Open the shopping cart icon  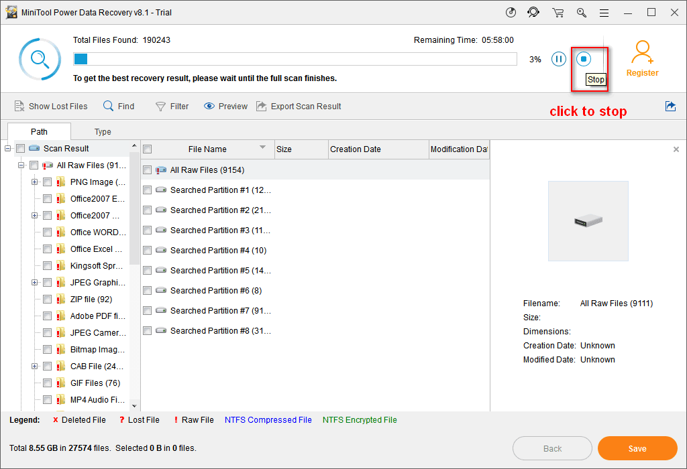pyautogui.click(x=558, y=12)
